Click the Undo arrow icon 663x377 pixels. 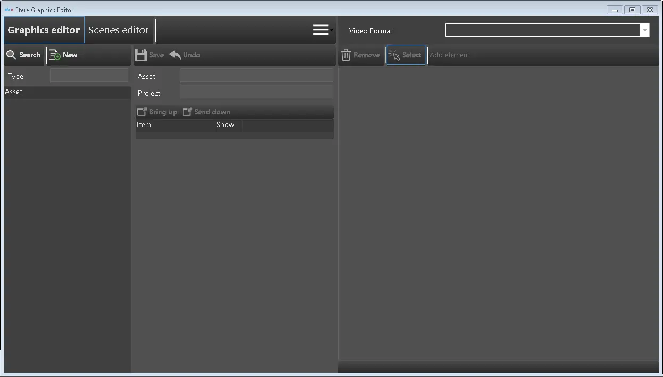click(175, 55)
